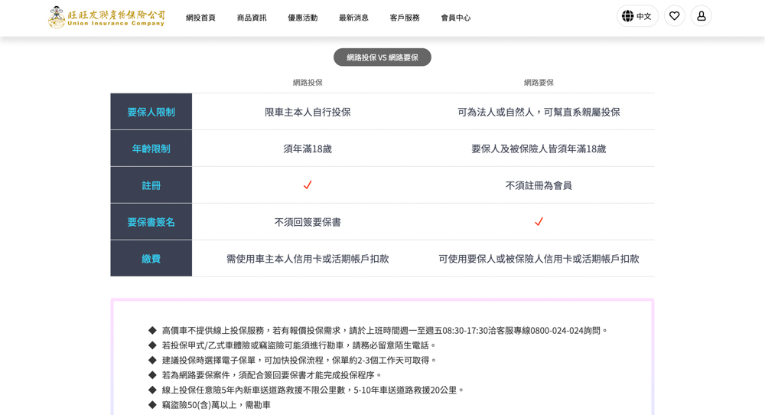Click the cell 不須回簽要保書

click(308, 221)
